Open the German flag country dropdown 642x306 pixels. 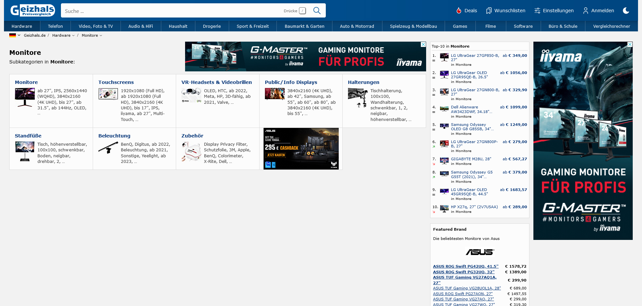pyautogui.click(x=15, y=35)
